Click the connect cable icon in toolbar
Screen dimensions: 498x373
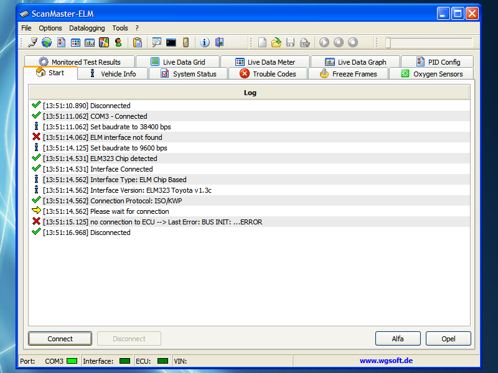[33, 42]
